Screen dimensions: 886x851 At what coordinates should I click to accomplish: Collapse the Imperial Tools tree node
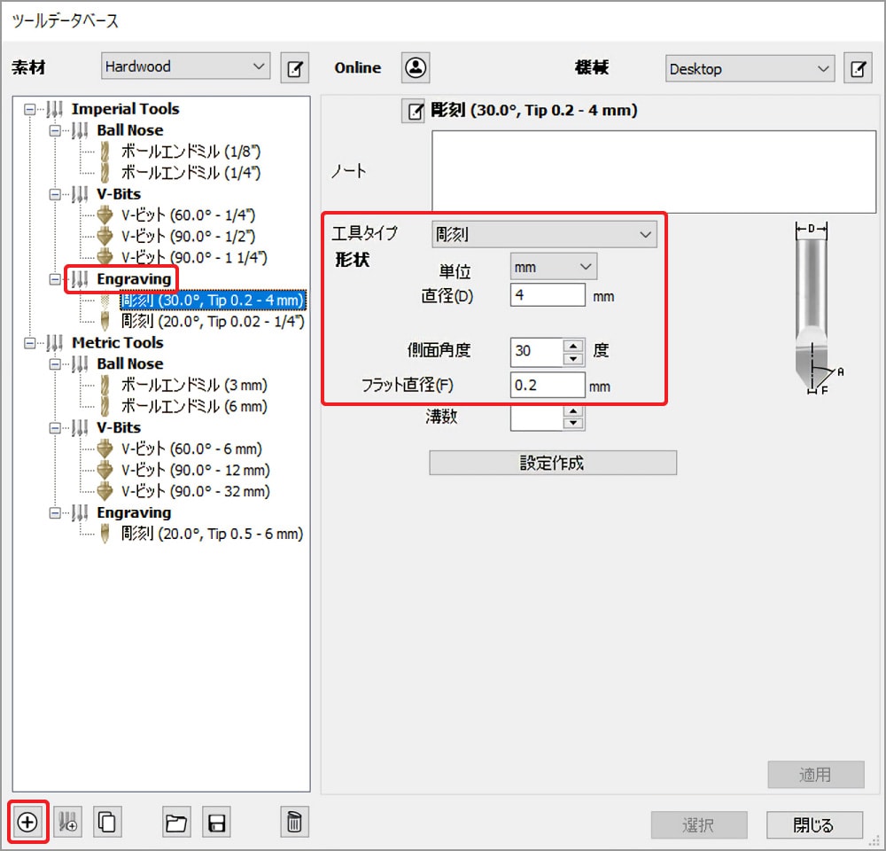[x=31, y=109]
